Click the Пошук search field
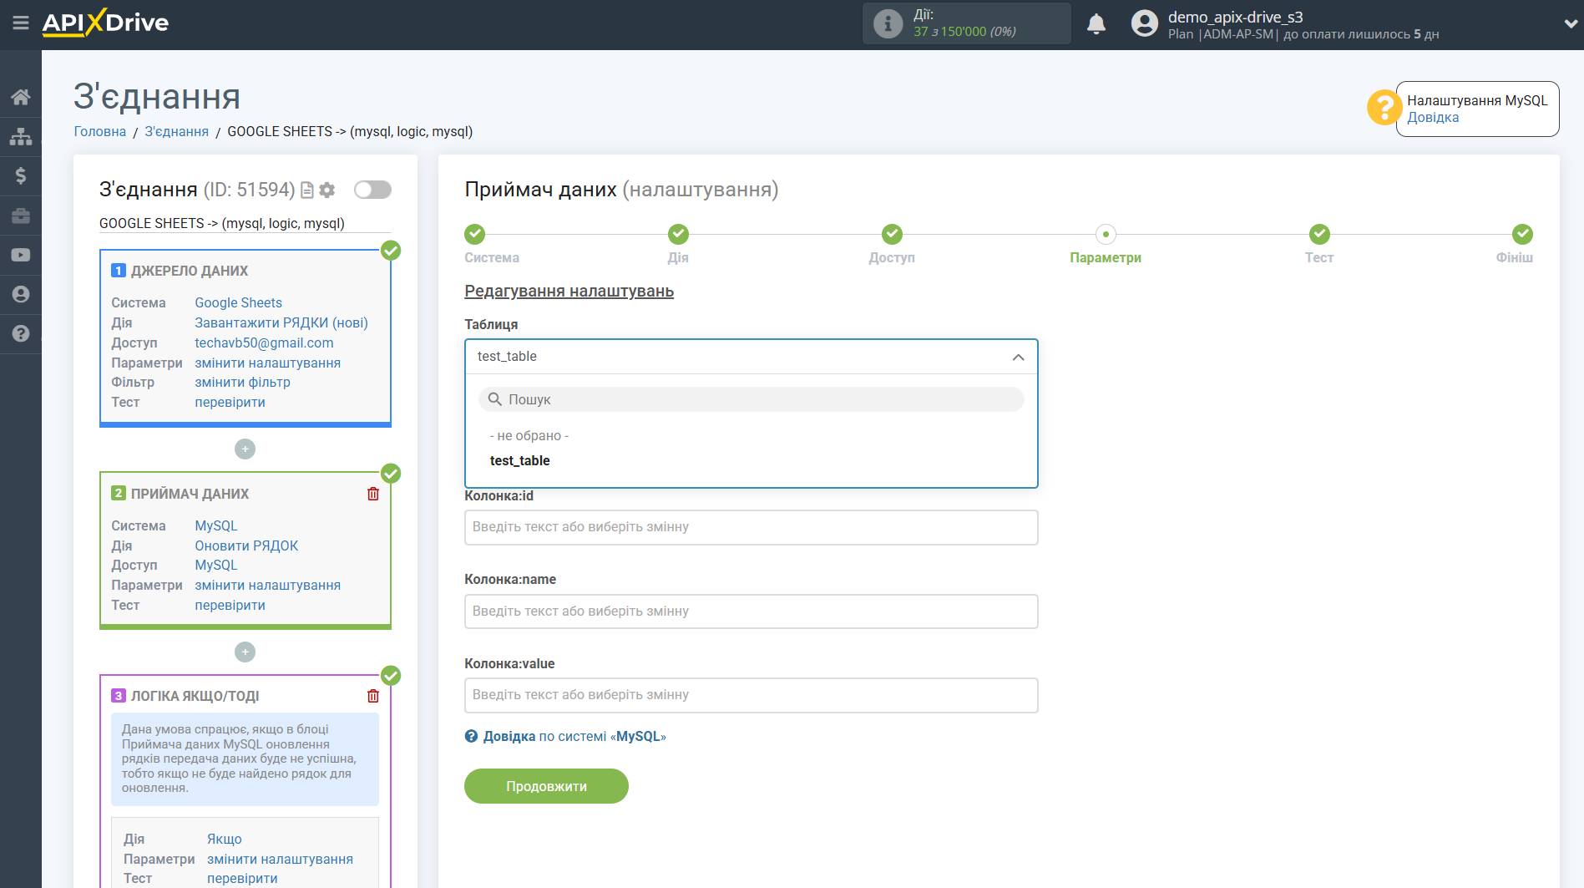 coord(751,399)
